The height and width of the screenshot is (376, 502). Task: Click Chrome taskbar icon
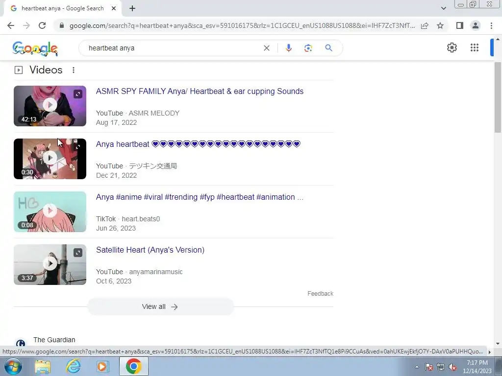coord(133,367)
